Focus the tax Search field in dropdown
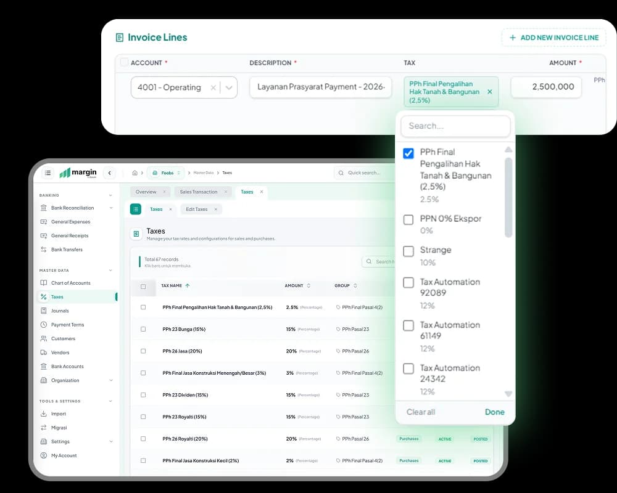617x493 pixels. click(x=456, y=126)
